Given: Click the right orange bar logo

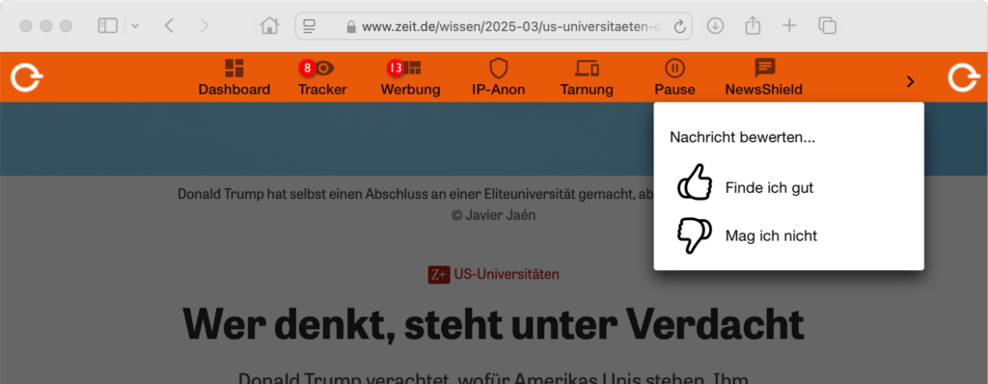Looking at the screenshot, I should click(x=964, y=79).
